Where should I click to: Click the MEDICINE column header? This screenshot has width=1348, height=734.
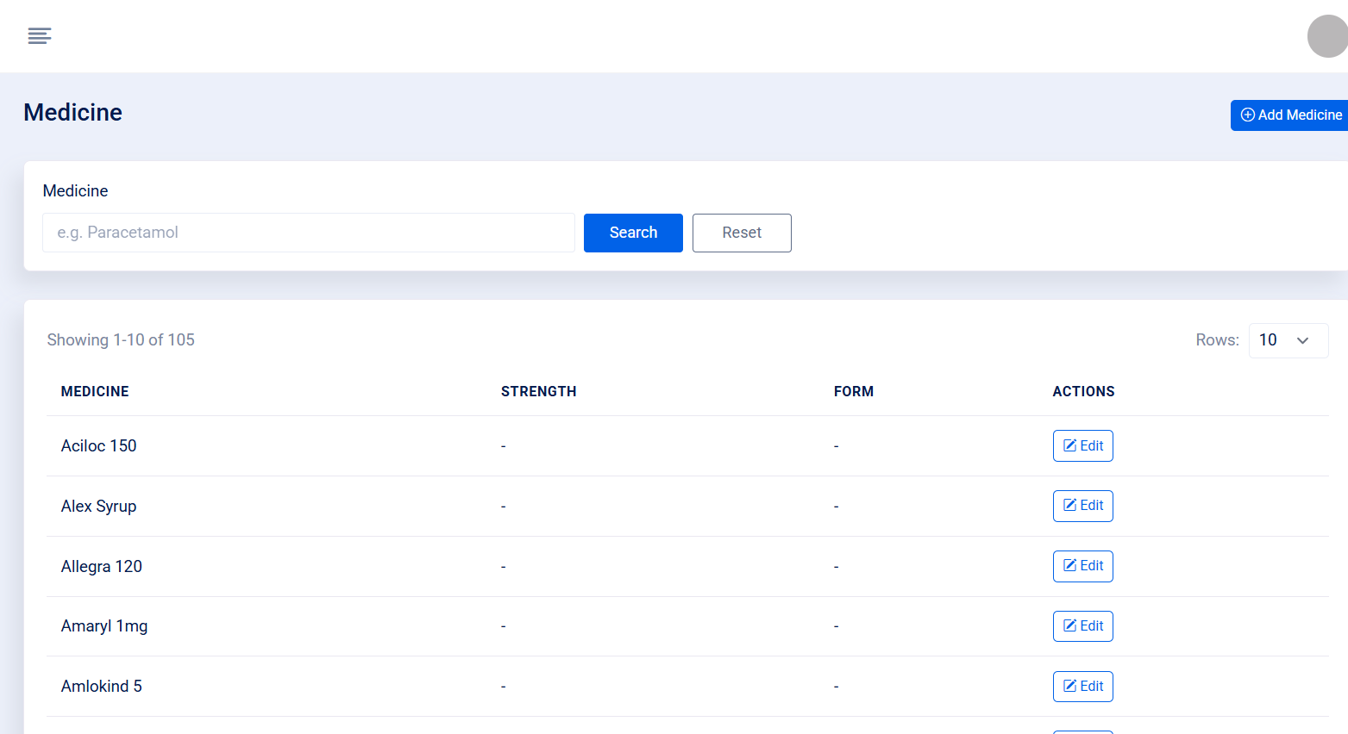pyautogui.click(x=95, y=391)
